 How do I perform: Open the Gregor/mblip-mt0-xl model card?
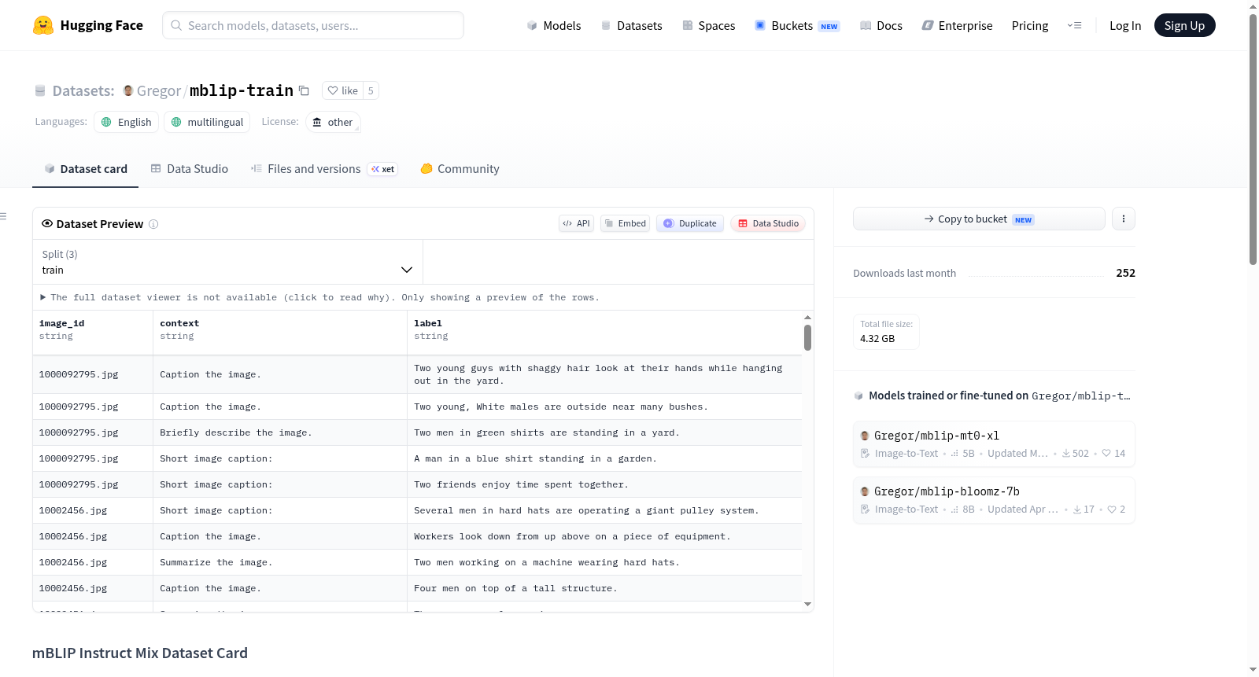coord(994,444)
